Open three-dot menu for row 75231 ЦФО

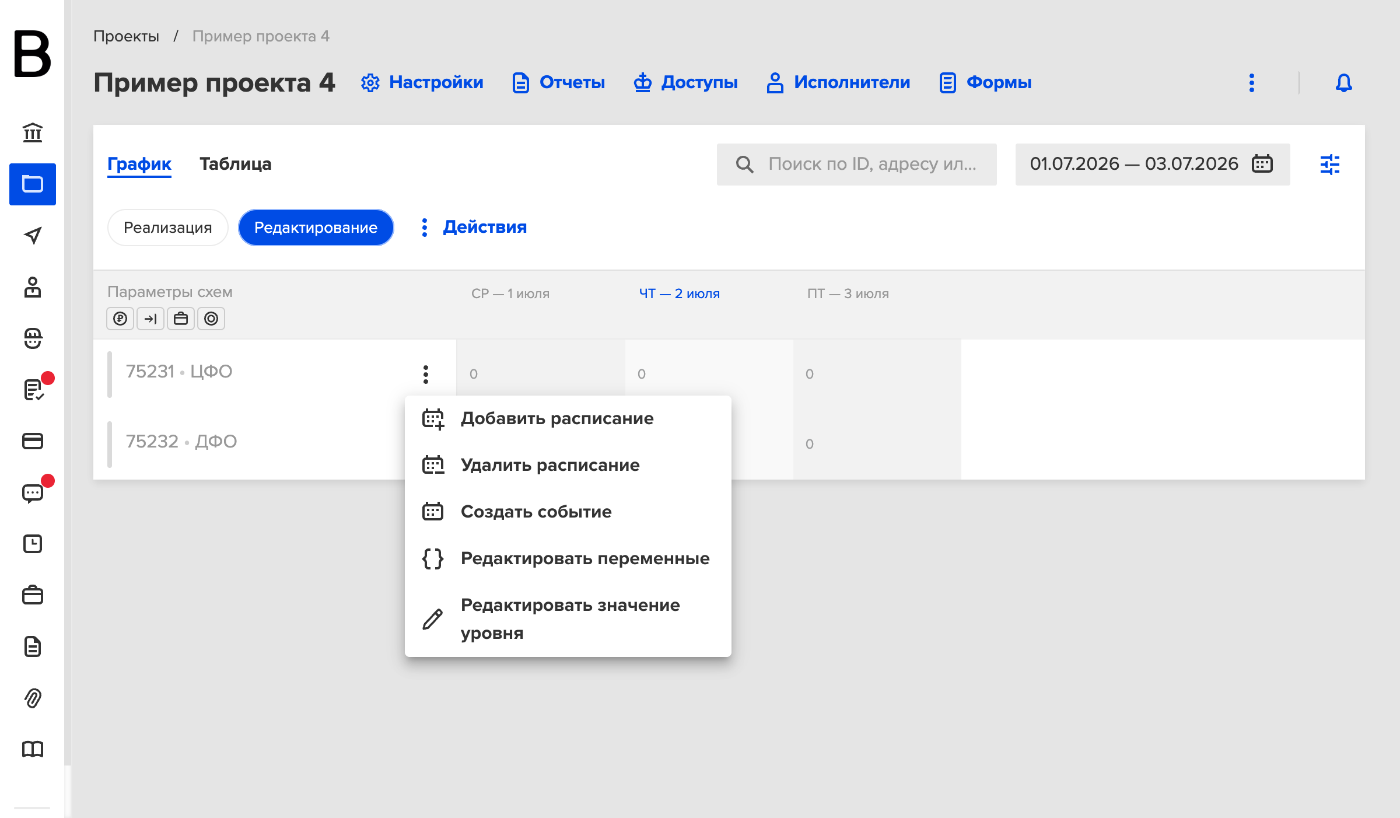(x=426, y=375)
